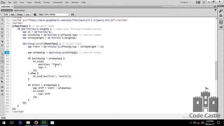Open the File menu

click(9, 2)
